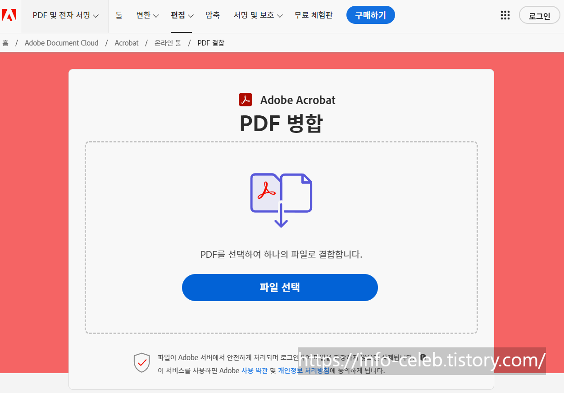This screenshot has height=393, width=564.
Task: Expand the 변환 menu dropdown
Action: 148,15
